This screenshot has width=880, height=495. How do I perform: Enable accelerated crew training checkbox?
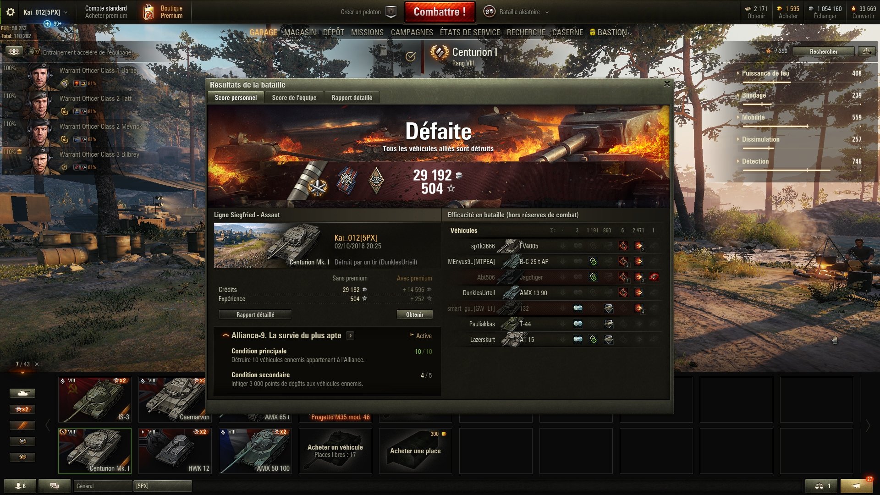click(x=38, y=52)
